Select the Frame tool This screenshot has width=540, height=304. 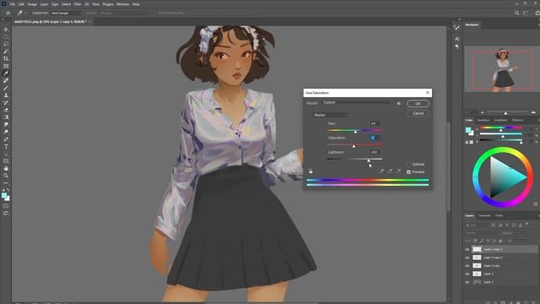click(6, 66)
